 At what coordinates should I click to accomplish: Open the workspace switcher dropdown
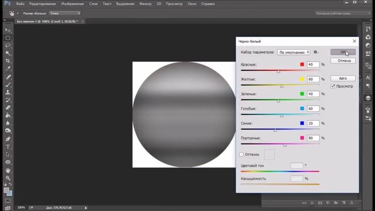tap(343, 13)
